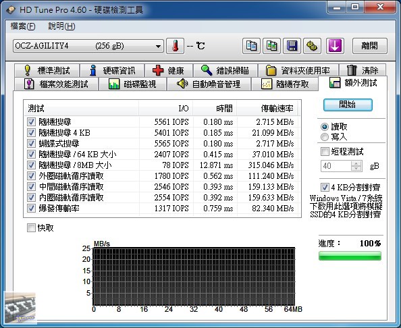This screenshot has height=328, width=401.
Task: Uncheck the 隨機搜尋 4 KB checkbox
Action: 31,132
